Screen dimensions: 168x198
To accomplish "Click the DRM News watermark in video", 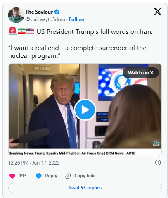I will [x=156, y=143].
